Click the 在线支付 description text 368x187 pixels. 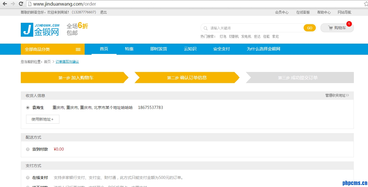coord(119,178)
